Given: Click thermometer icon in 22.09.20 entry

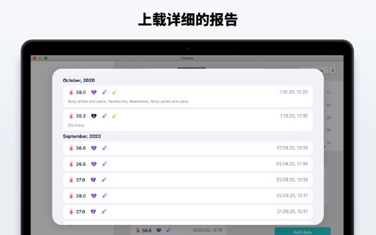Looking at the screenshot, I should [x=71, y=196].
